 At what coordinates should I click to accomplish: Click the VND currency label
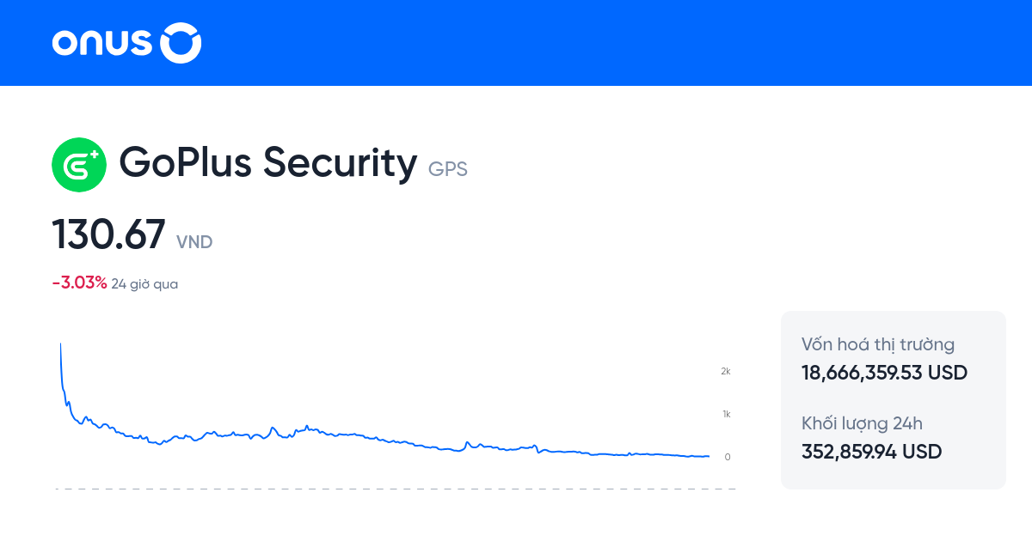point(194,242)
